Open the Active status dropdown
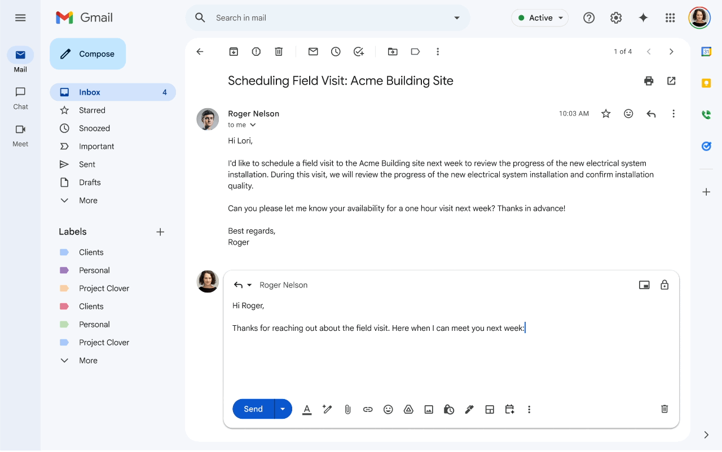Image resolution: width=722 pixels, height=452 pixels. pos(539,17)
